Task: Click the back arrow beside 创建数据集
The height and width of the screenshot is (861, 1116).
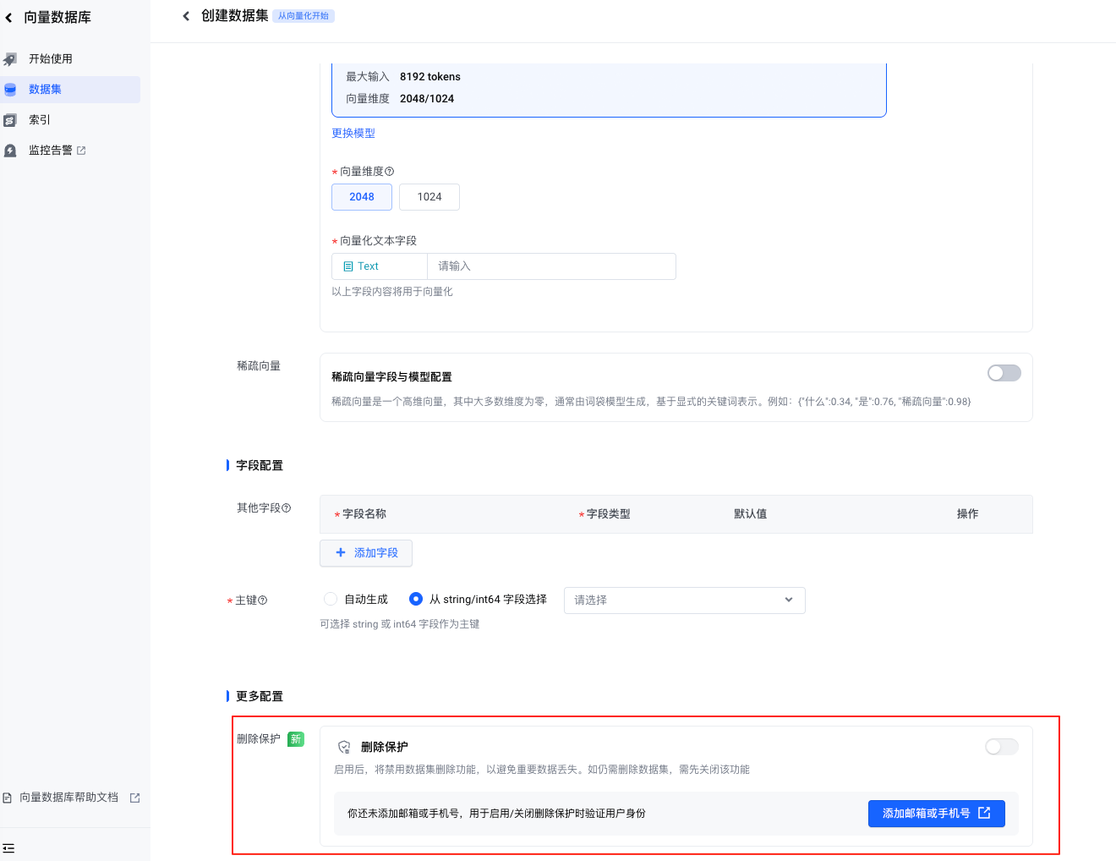Action: [x=186, y=16]
